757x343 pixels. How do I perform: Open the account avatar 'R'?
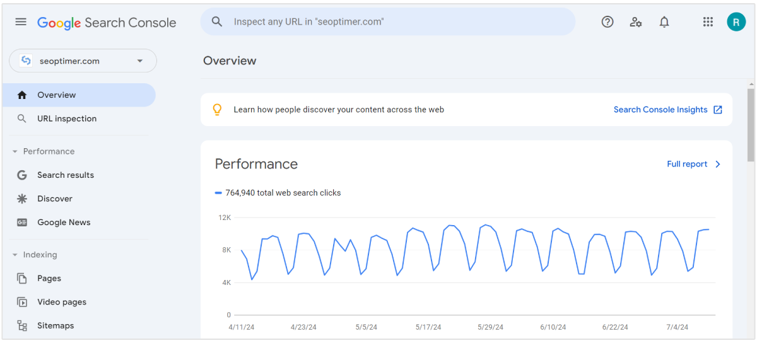click(736, 22)
